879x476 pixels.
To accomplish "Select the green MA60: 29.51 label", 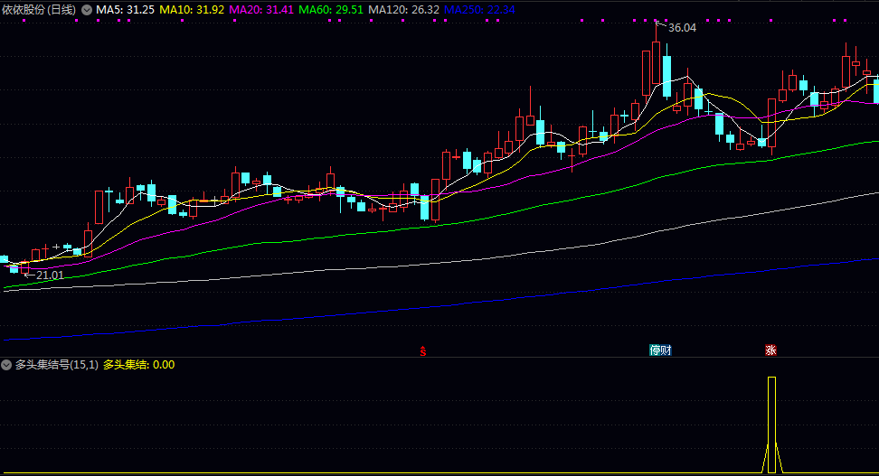I will 331,9.
